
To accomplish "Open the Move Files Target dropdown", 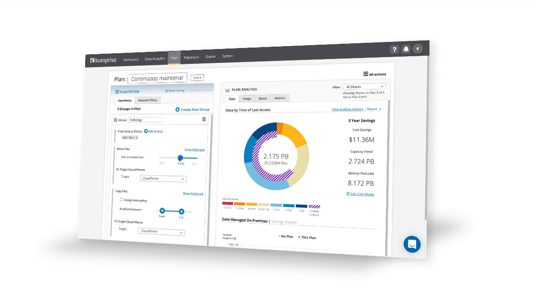I will point(163,178).
